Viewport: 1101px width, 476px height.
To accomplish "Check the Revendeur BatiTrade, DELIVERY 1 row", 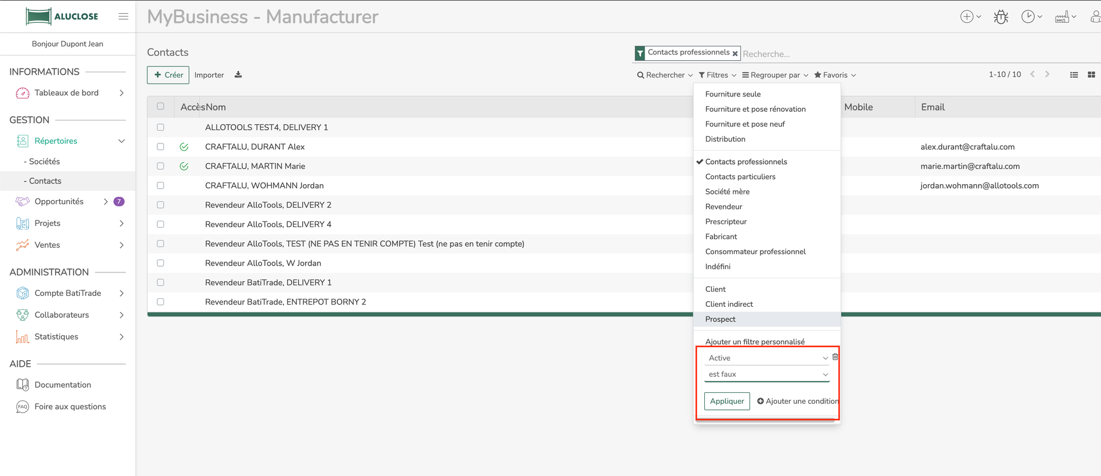I will click(161, 283).
